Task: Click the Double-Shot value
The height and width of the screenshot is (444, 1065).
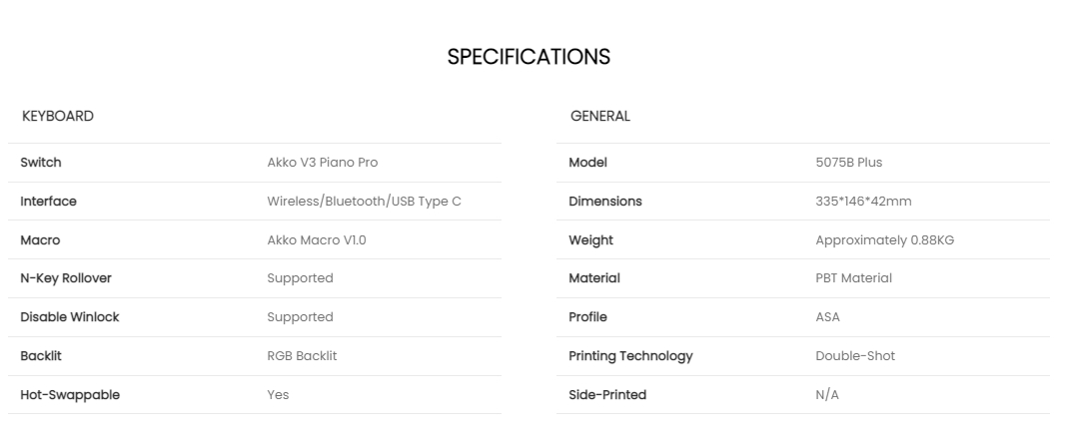Action: coord(855,355)
